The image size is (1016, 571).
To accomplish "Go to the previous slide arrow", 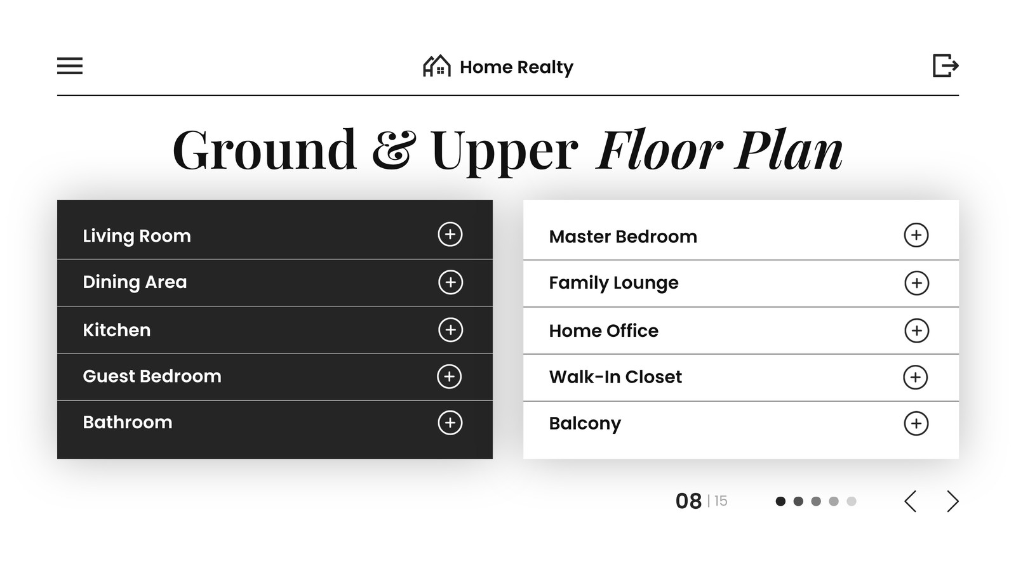I will [911, 501].
